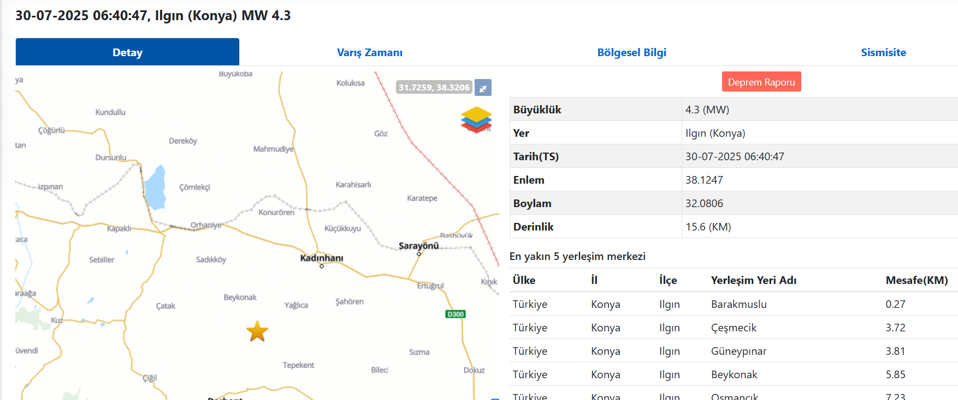Click the Beykonak label on the map
The width and height of the screenshot is (958, 400).
click(x=240, y=297)
